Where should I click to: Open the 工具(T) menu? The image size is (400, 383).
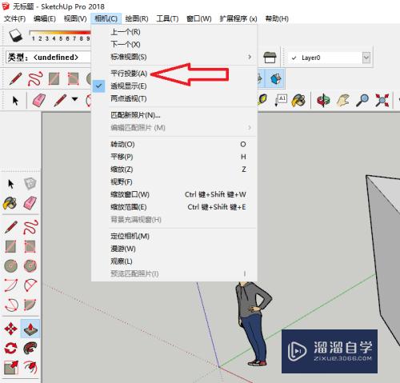coord(167,18)
